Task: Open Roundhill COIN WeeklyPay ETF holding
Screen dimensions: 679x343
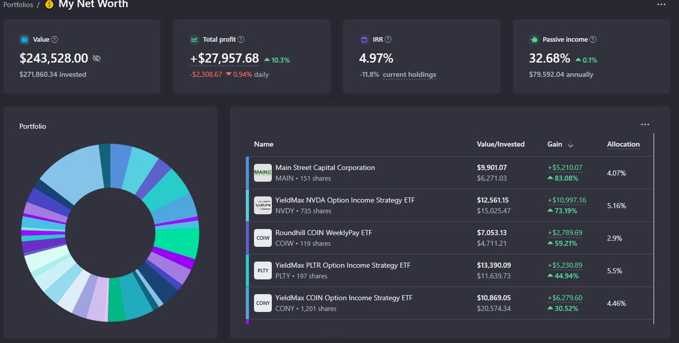Action: point(323,233)
